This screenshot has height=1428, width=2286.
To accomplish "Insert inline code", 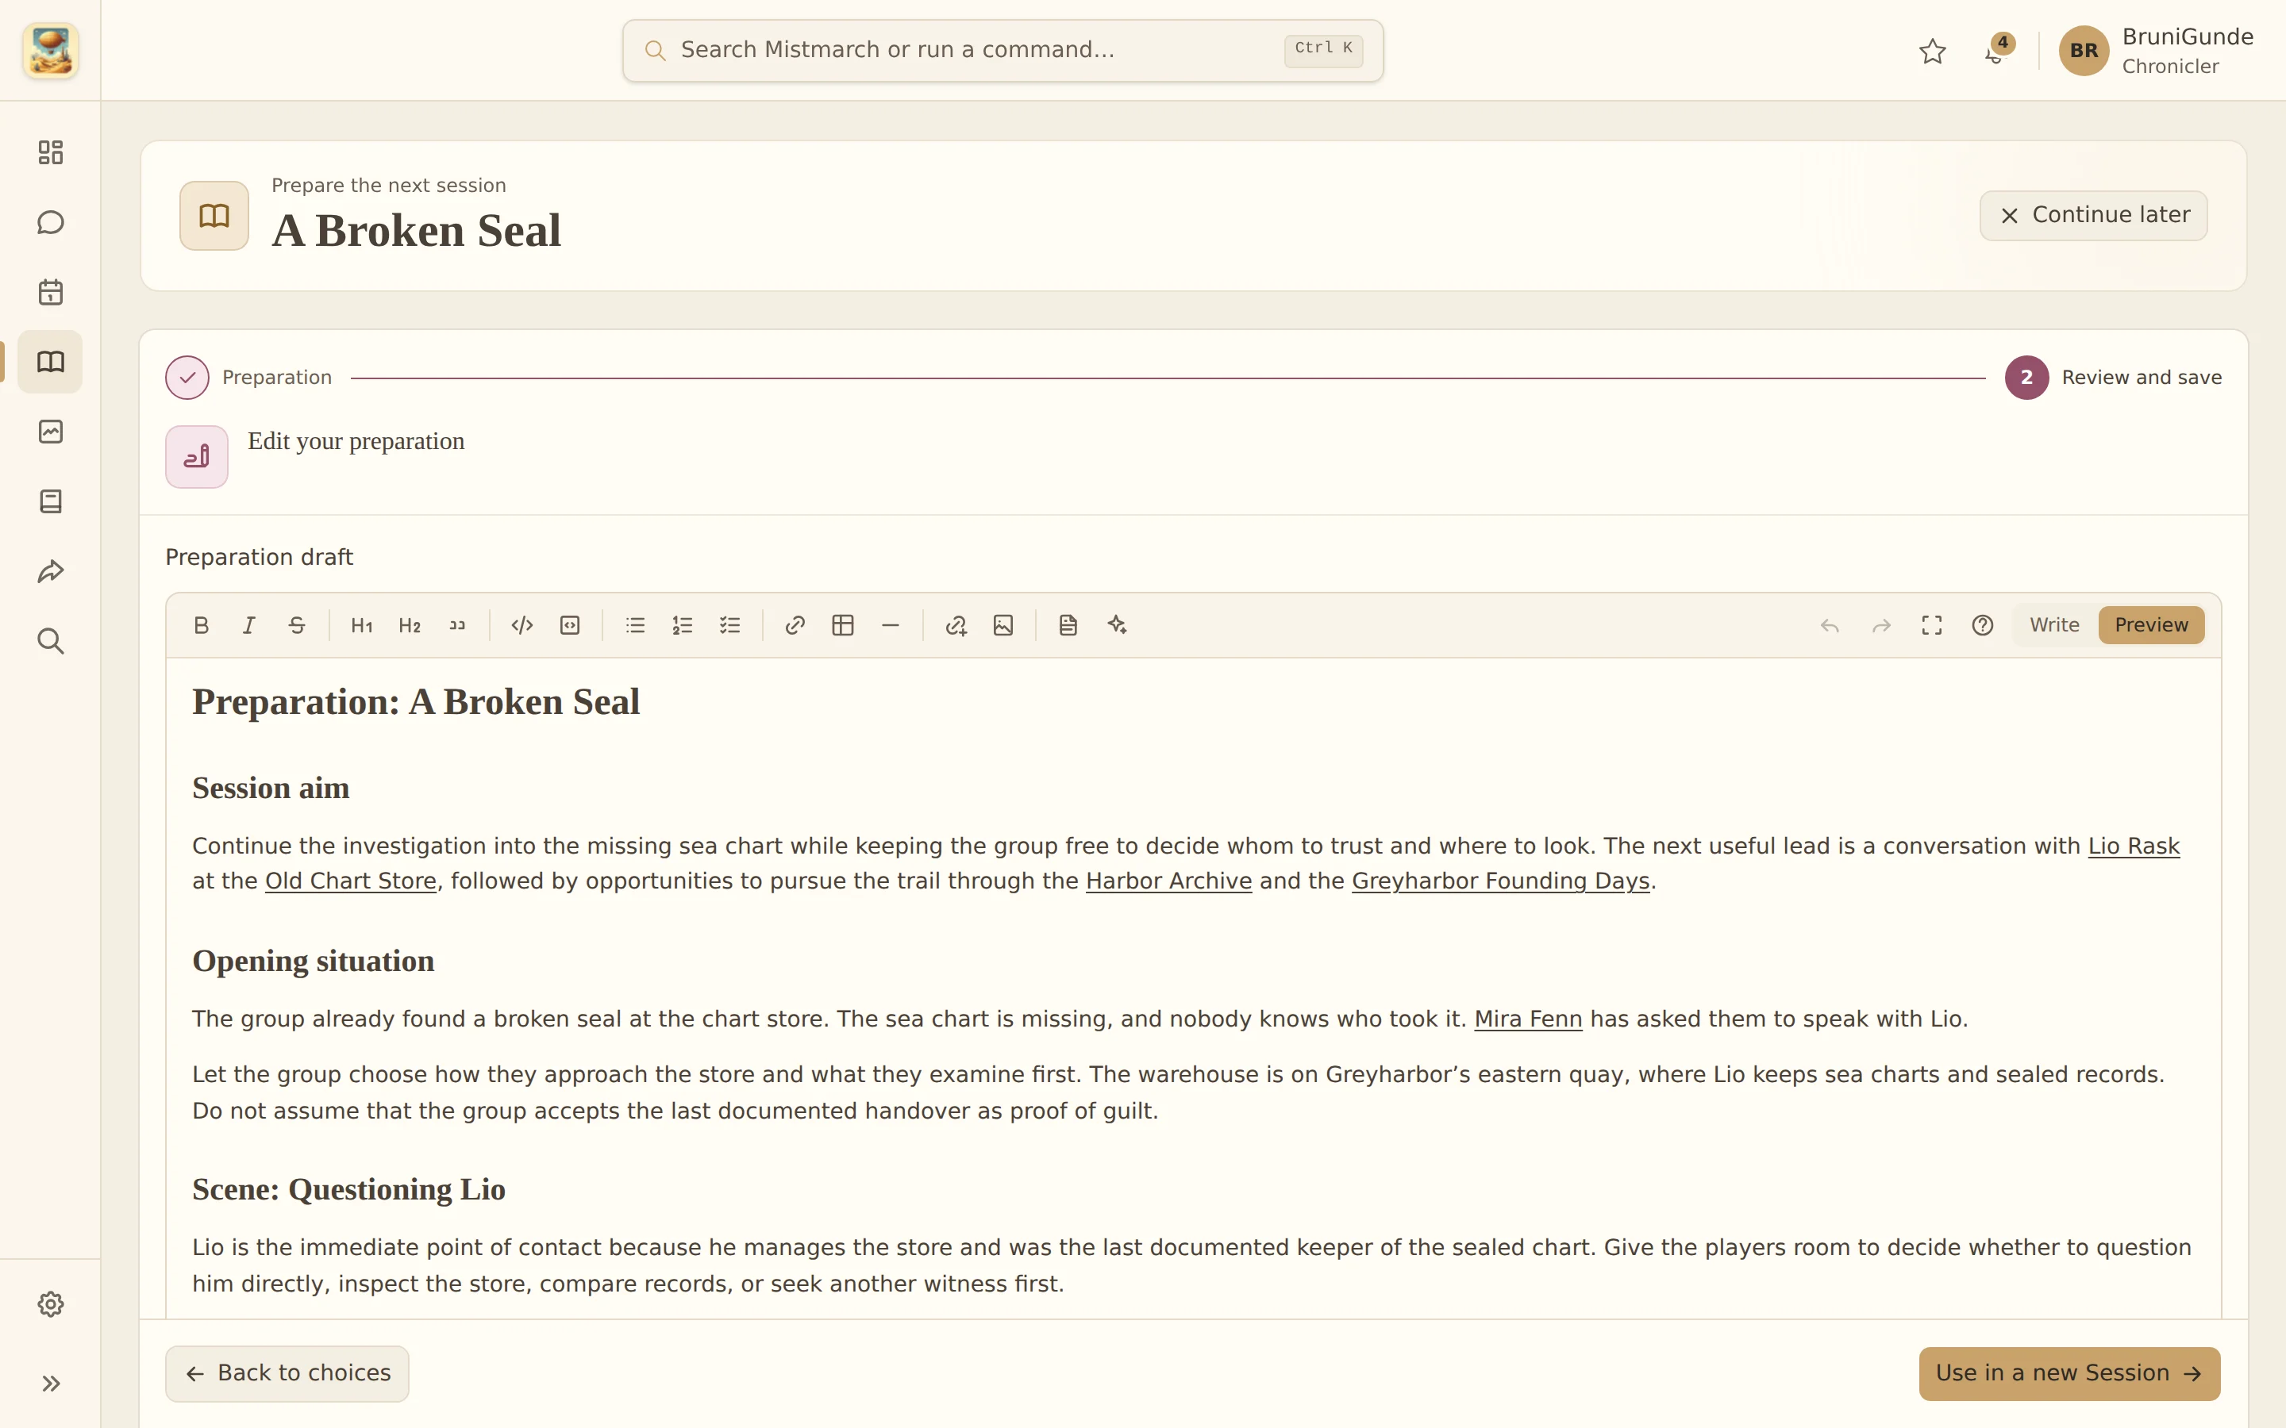I will coord(522,625).
